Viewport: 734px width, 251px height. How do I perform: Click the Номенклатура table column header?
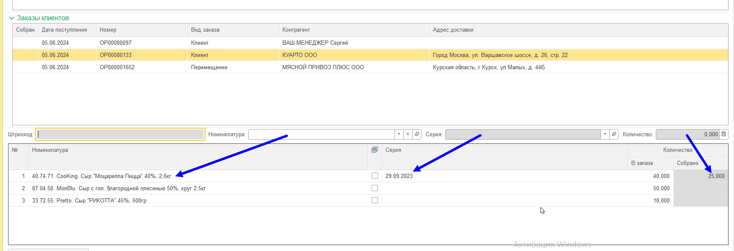pyautogui.click(x=198, y=157)
